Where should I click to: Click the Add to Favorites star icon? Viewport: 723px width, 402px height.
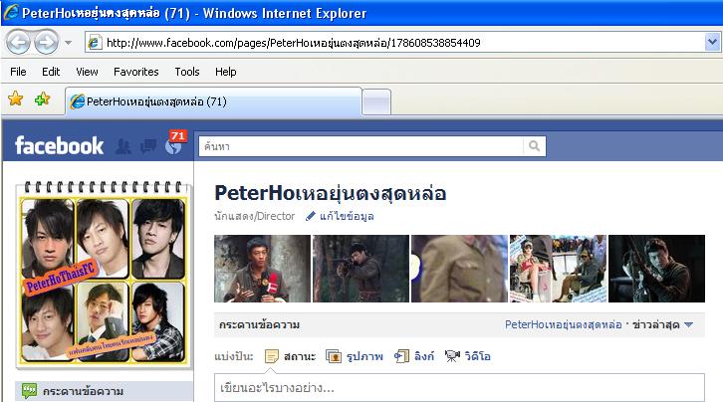pyautogui.click(x=42, y=99)
